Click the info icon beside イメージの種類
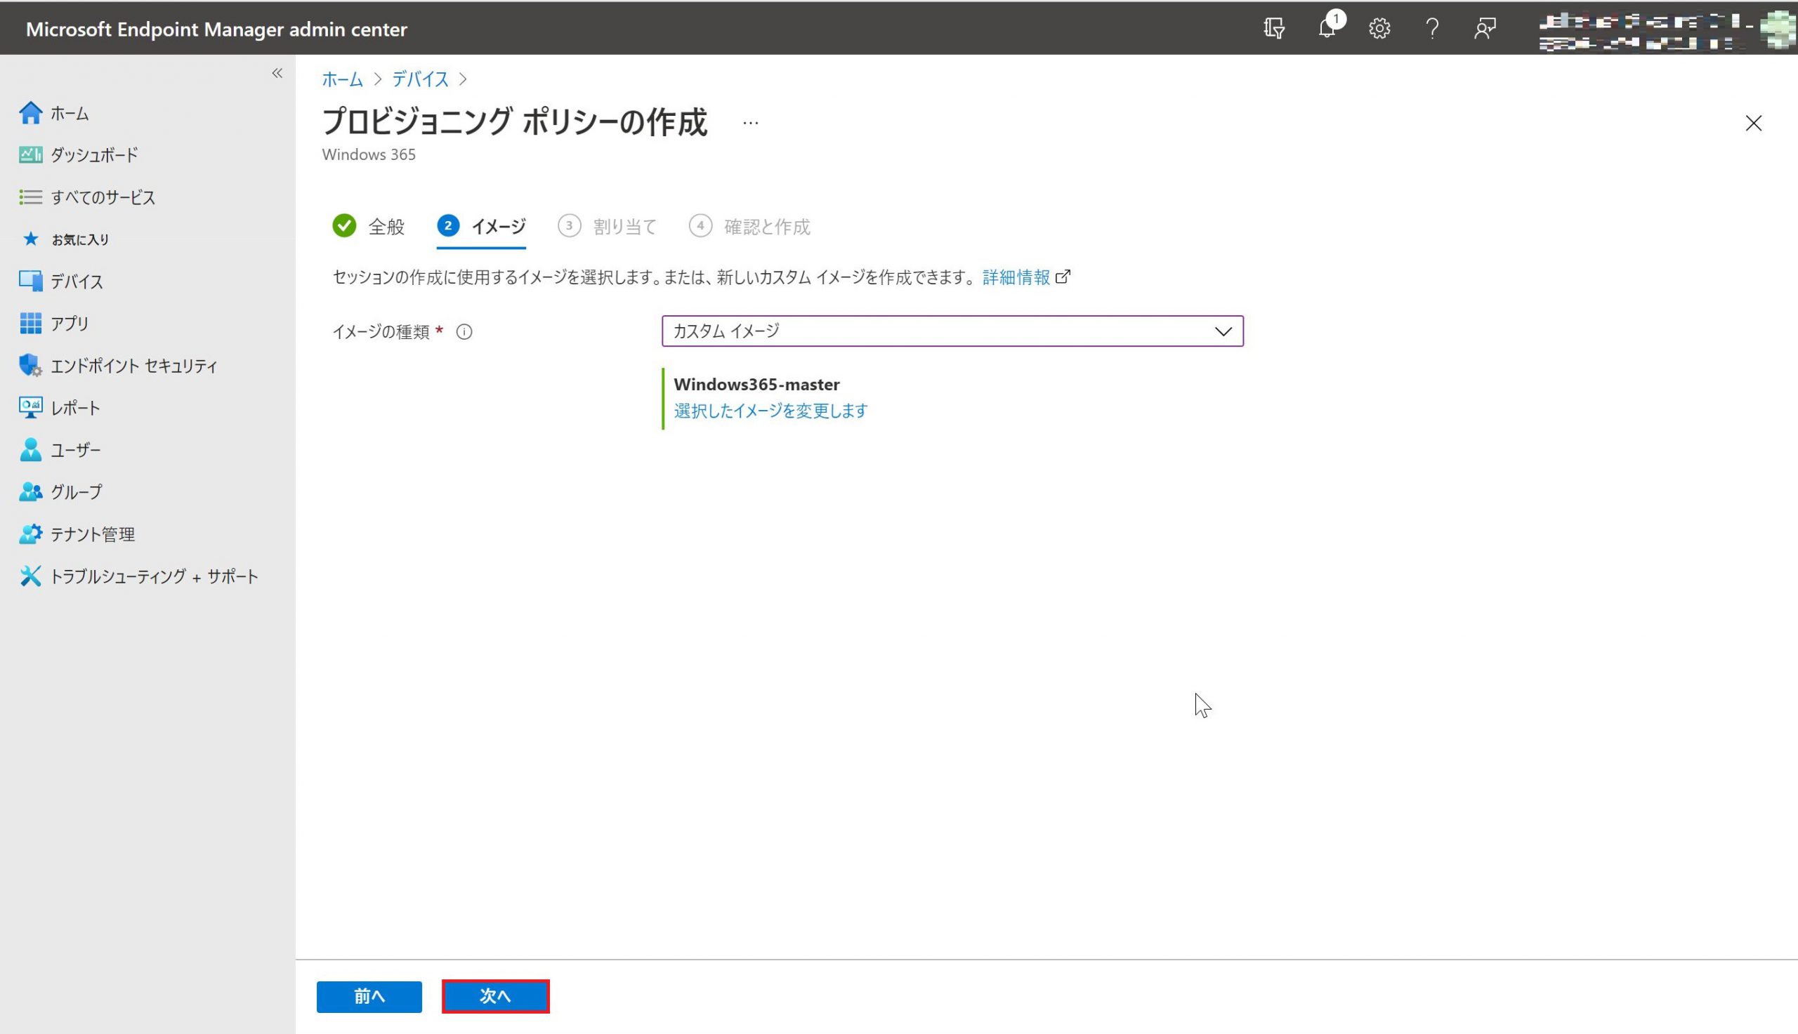Image resolution: width=1798 pixels, height=1034 pixels. [464, 331]
